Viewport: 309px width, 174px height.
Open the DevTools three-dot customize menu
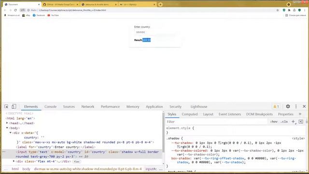pos(296,106)
